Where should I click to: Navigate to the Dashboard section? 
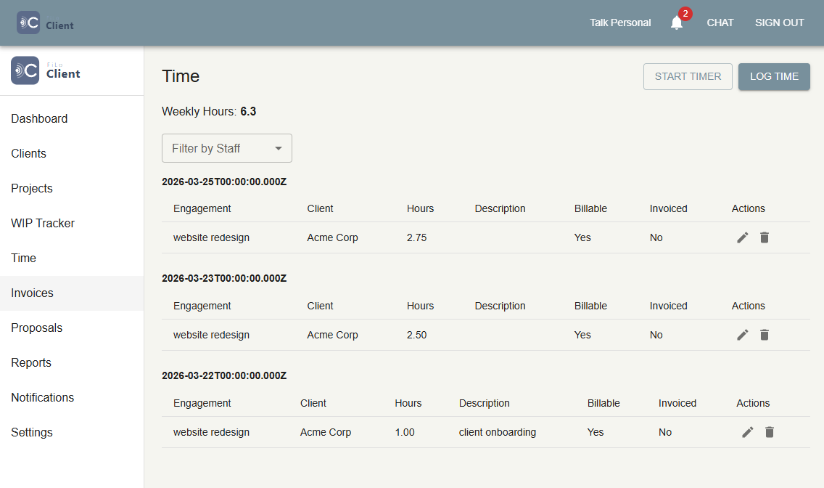[x=39, y=118]
